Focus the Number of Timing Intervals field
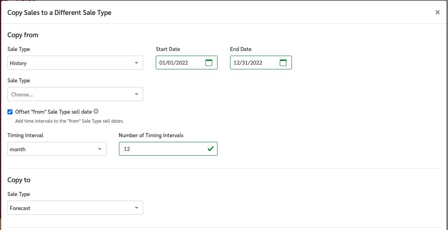The image size is (448, 230). [x=162, y=149]
